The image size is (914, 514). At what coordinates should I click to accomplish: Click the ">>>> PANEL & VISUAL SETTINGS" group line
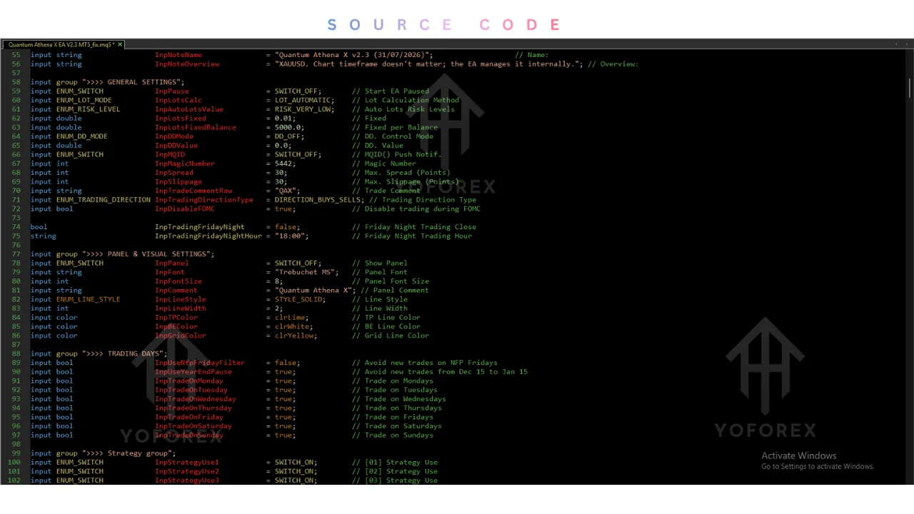122,254
